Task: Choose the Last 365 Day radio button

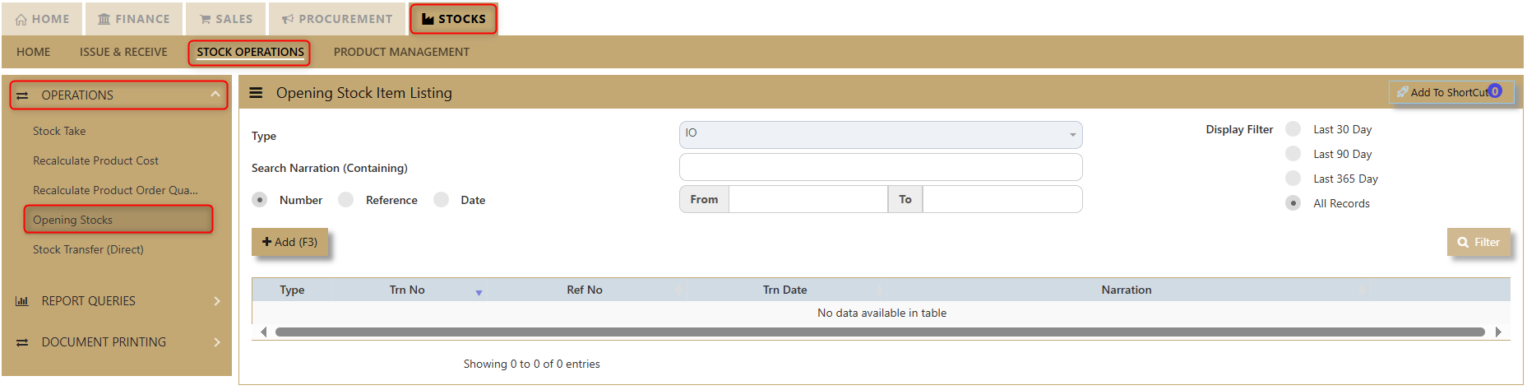Action: click(x=1293, y=179)
